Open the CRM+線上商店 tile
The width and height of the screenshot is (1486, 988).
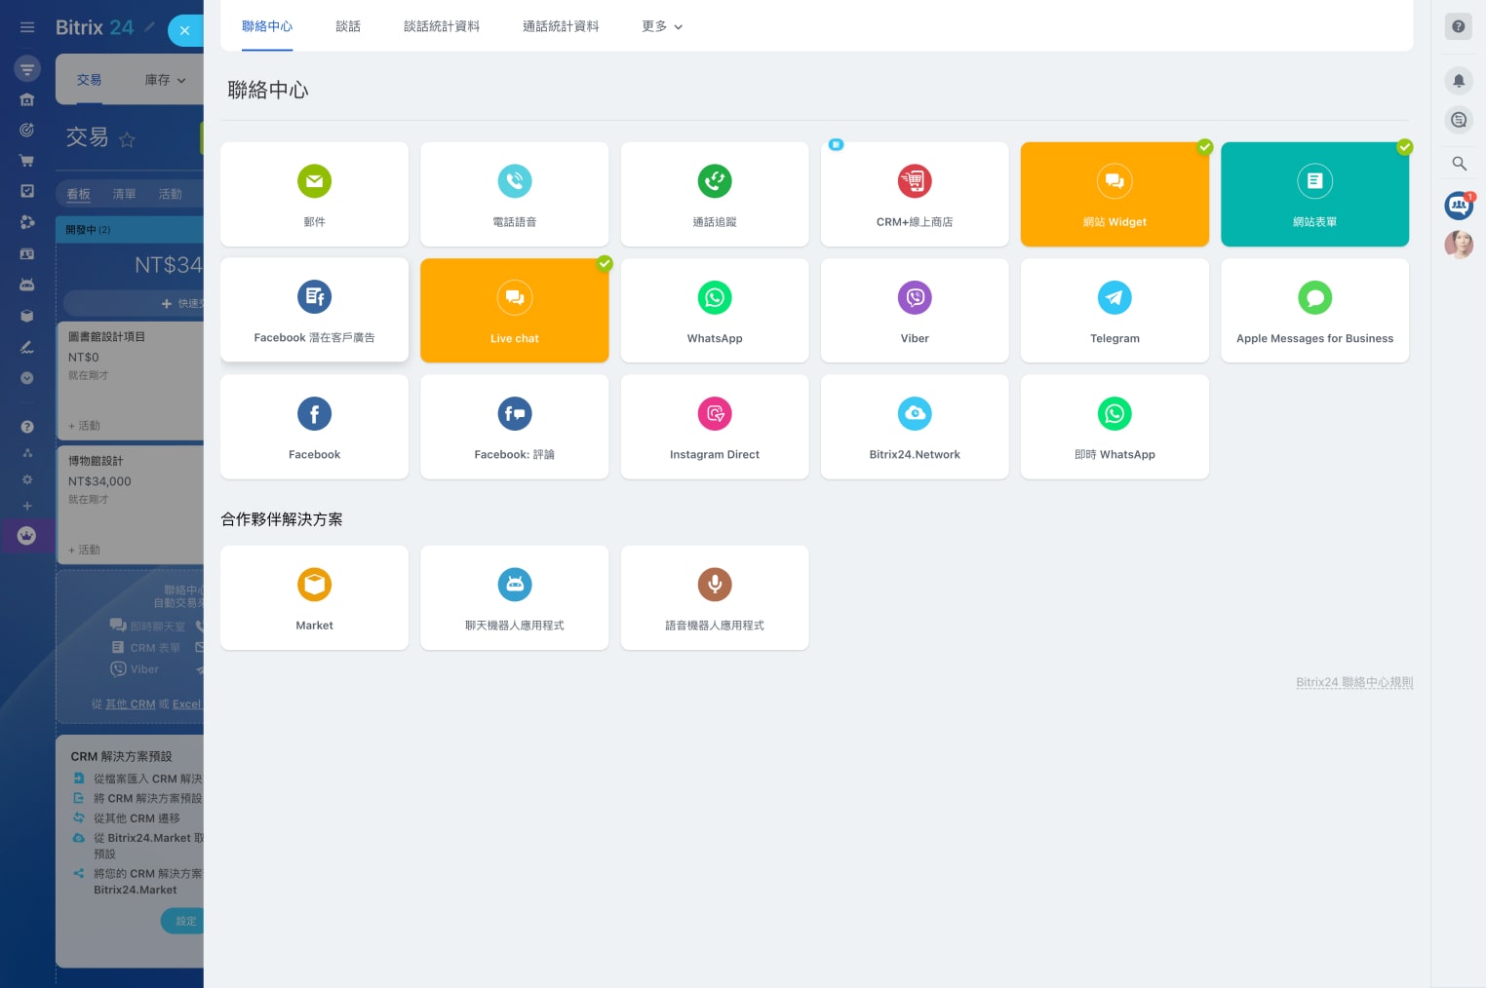tap(915, 194)
